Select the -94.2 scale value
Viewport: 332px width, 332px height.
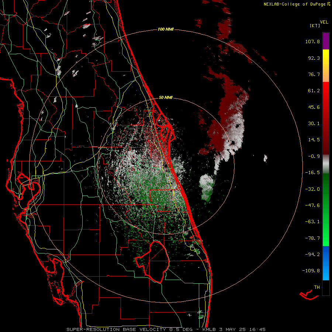[x=312, y=255]
